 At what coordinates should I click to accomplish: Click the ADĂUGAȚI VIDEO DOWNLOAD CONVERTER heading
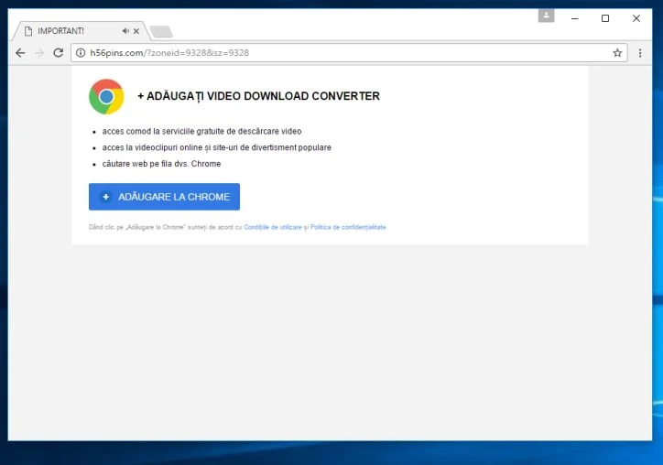pyautogui.click(x=258, y=96)
